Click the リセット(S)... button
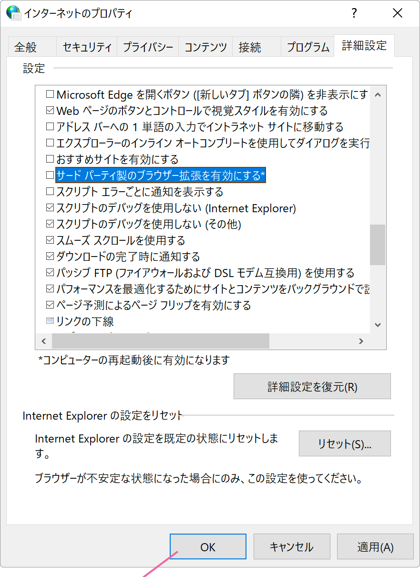The height and width of the screenshot is (577, 420). tap(345, 443)
